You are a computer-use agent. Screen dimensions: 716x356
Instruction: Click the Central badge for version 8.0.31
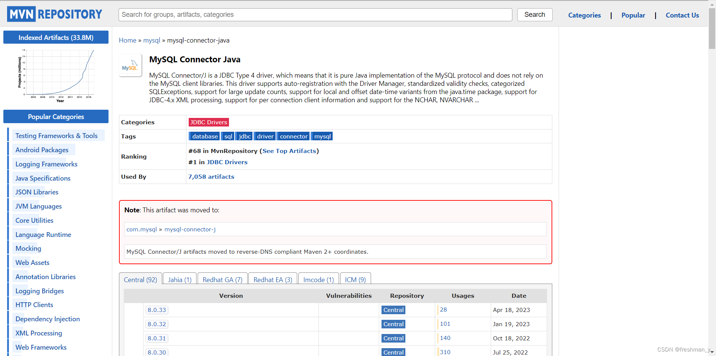(x=393, y=338)
